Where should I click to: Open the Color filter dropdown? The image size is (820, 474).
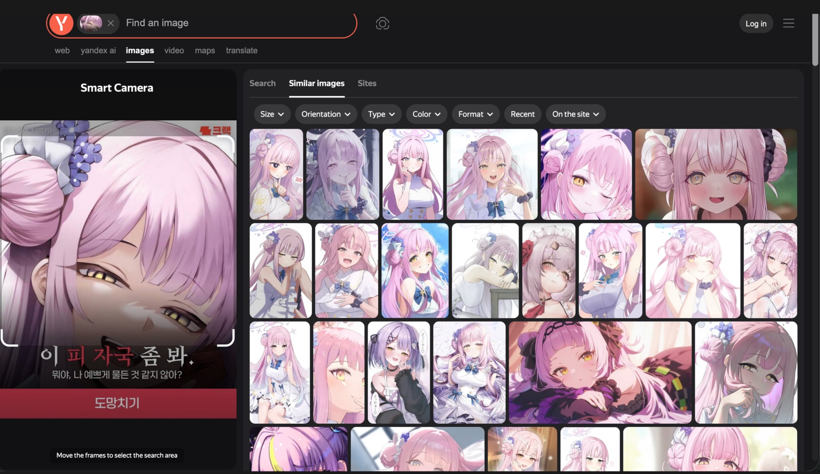pyautogui.click(x=426, y=114)
